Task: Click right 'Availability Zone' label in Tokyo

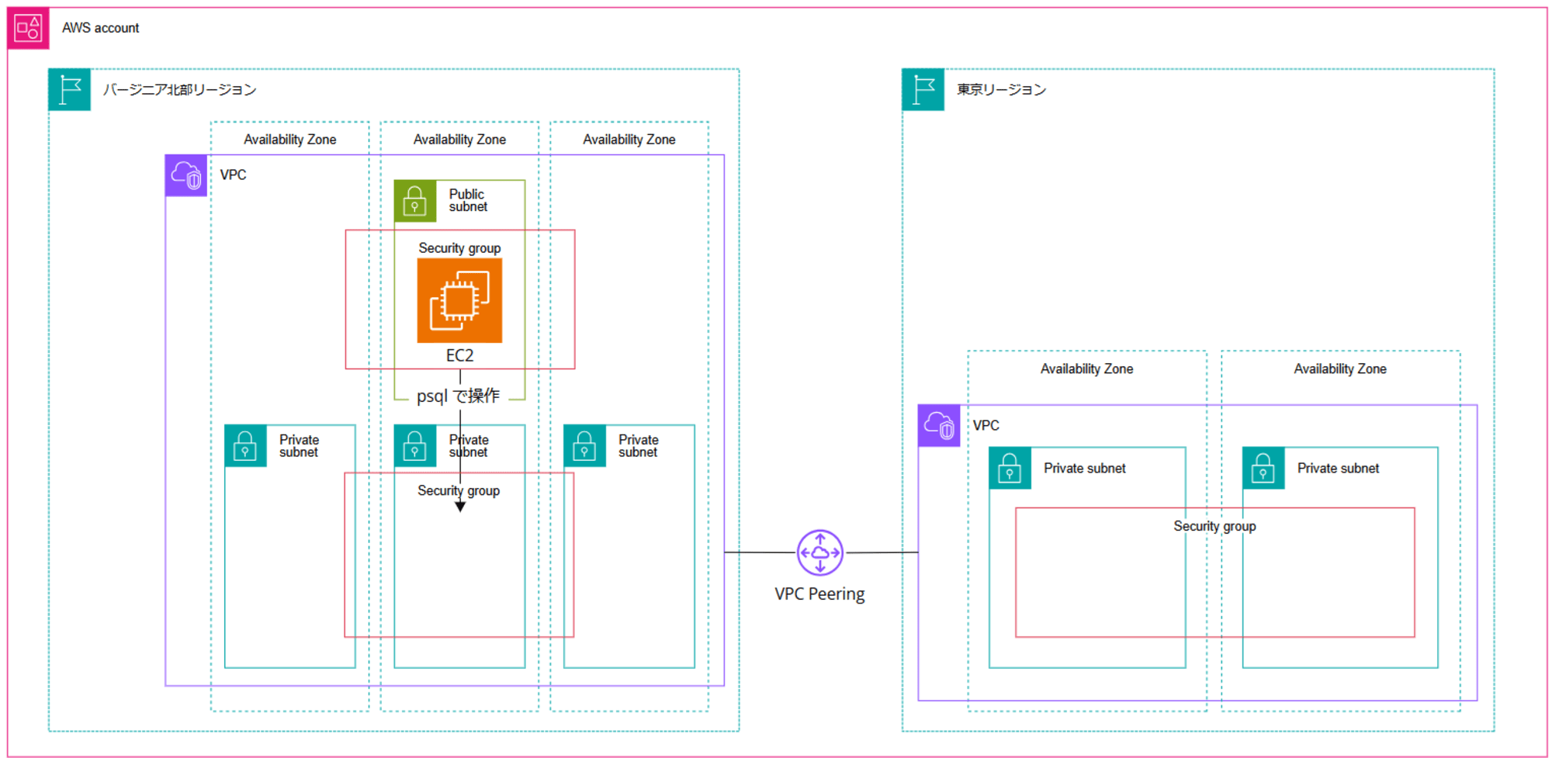Action: pos(1340,369)
